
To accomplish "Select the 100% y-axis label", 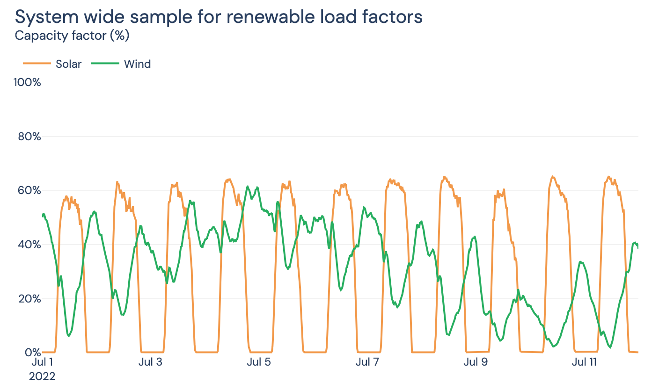I will coord(27,82).
